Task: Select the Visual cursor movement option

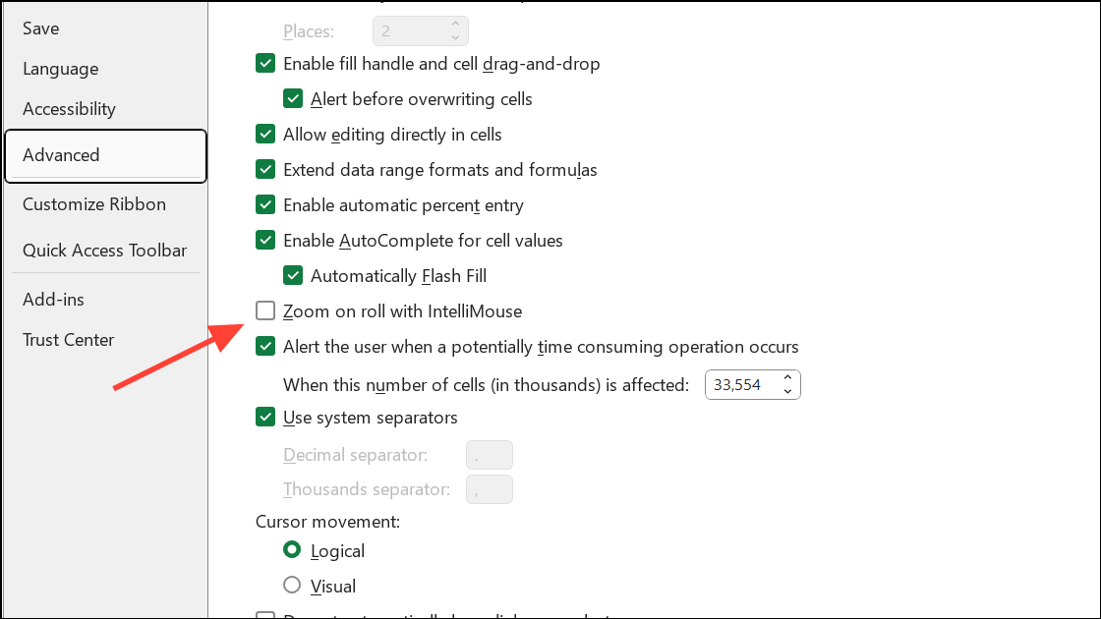Action: click(x=292, y=585)
